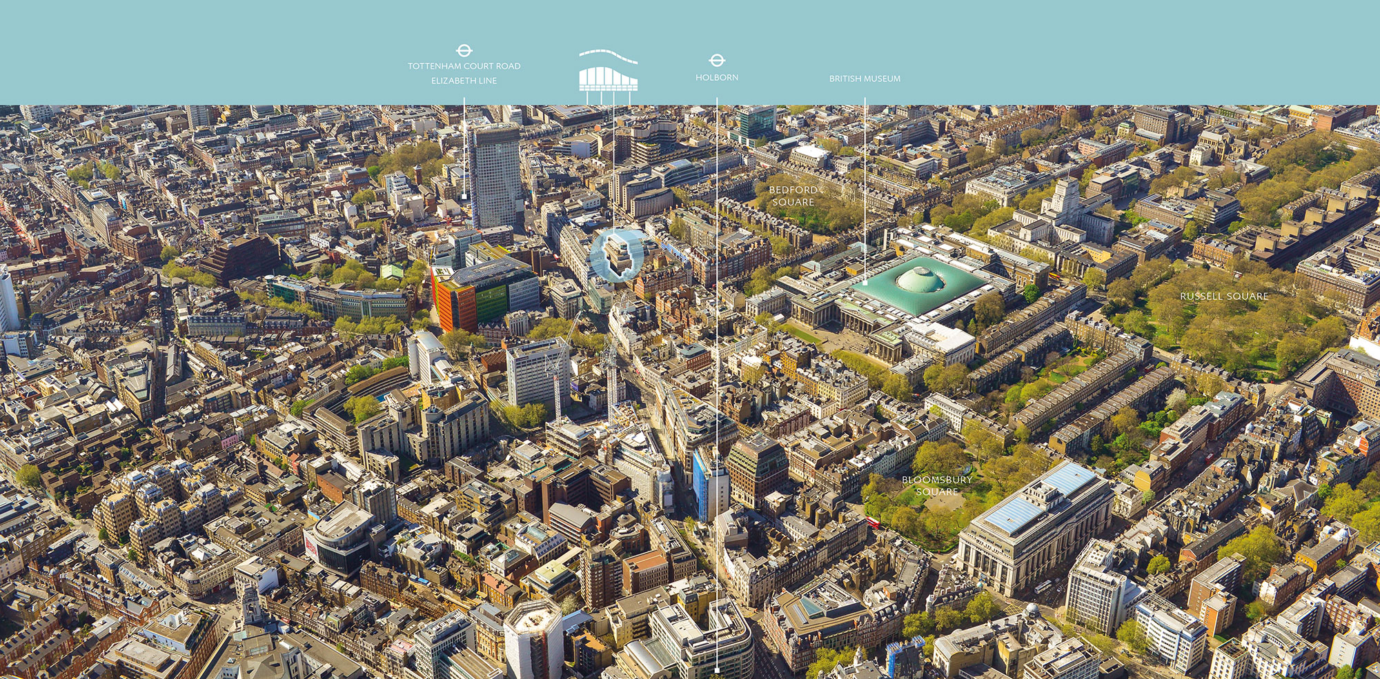Image resolution: width=1380 pixels, height=679 pixels.
Task: Click the tall Centre Point tower
Action: (x=494, y=176)
